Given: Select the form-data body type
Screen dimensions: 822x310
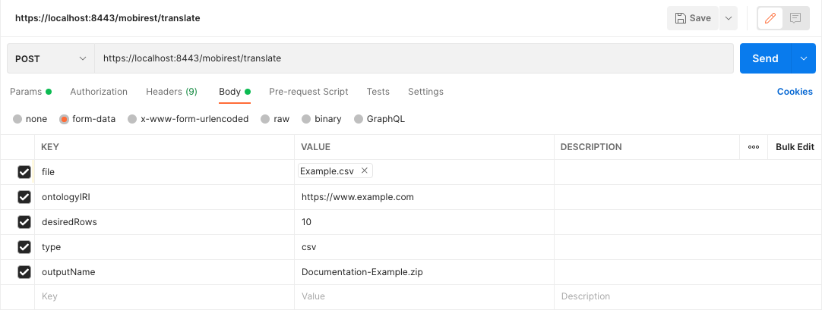Looking at the screenshot, I should tap(87, 119).
